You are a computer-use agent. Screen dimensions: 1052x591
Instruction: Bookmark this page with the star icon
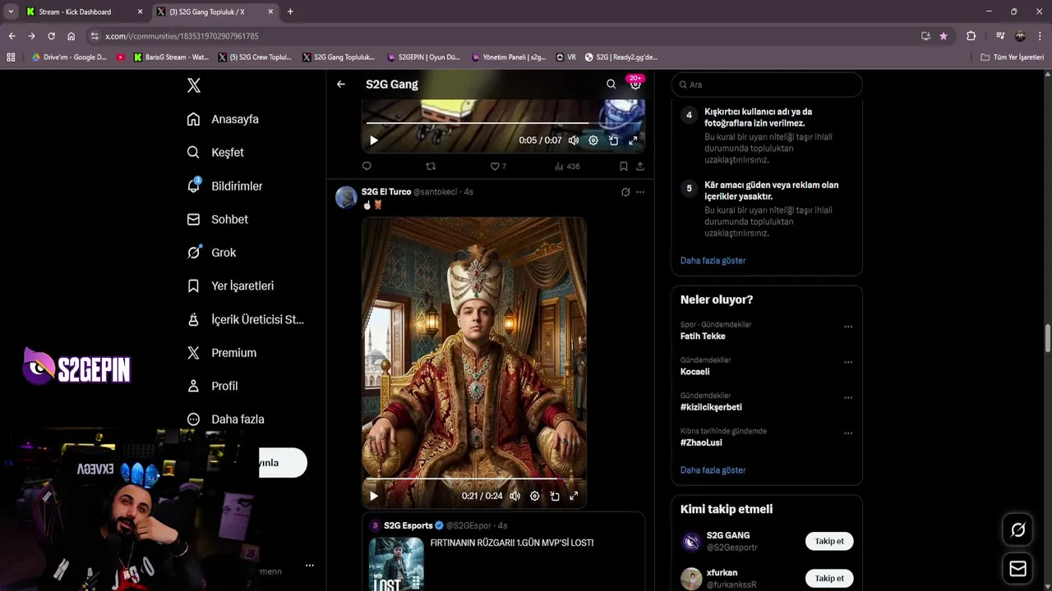click(x=944, y=36)
